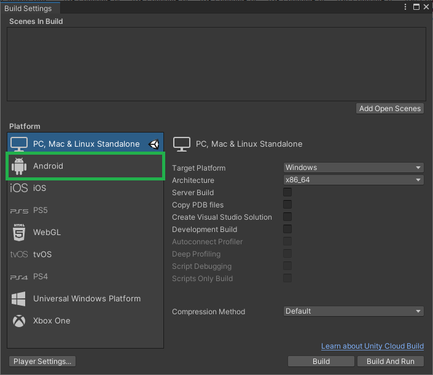Close the Build Settings window

(x=426, y=7)
